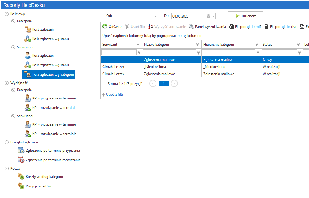
Task: Click the green Odśwież refresh icon
Action: click(105, 26)
